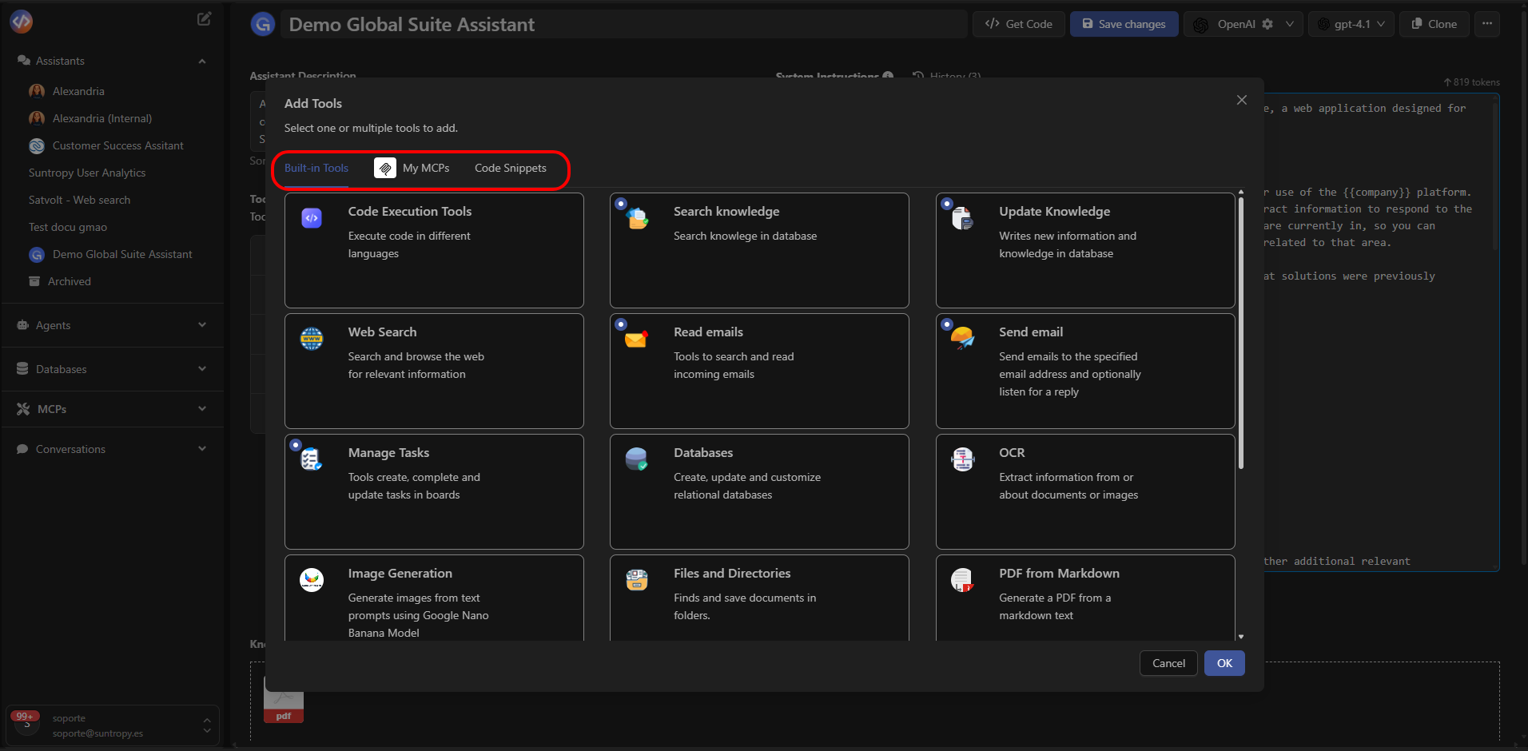Select the Code Execution Tools icon
Image resolution: width=1528 pixels, height=751 pixels.
click(312, 217)
